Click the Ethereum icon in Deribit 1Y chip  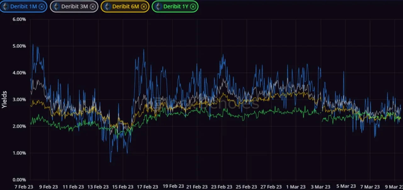[158, 6]
